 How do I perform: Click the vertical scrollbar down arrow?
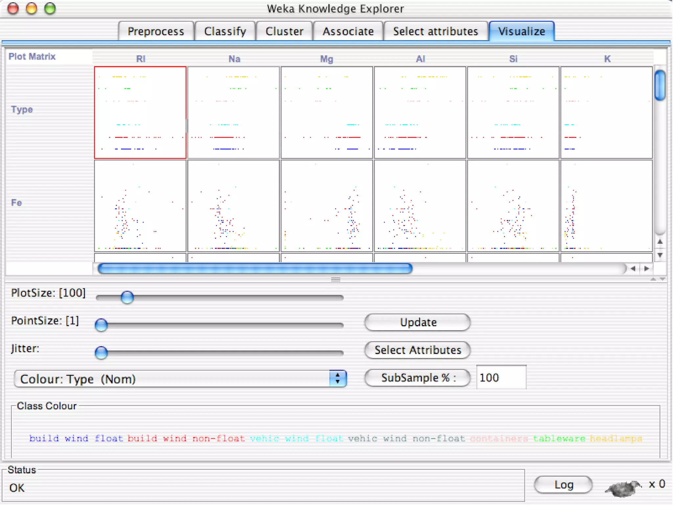(x=660, y=255)
